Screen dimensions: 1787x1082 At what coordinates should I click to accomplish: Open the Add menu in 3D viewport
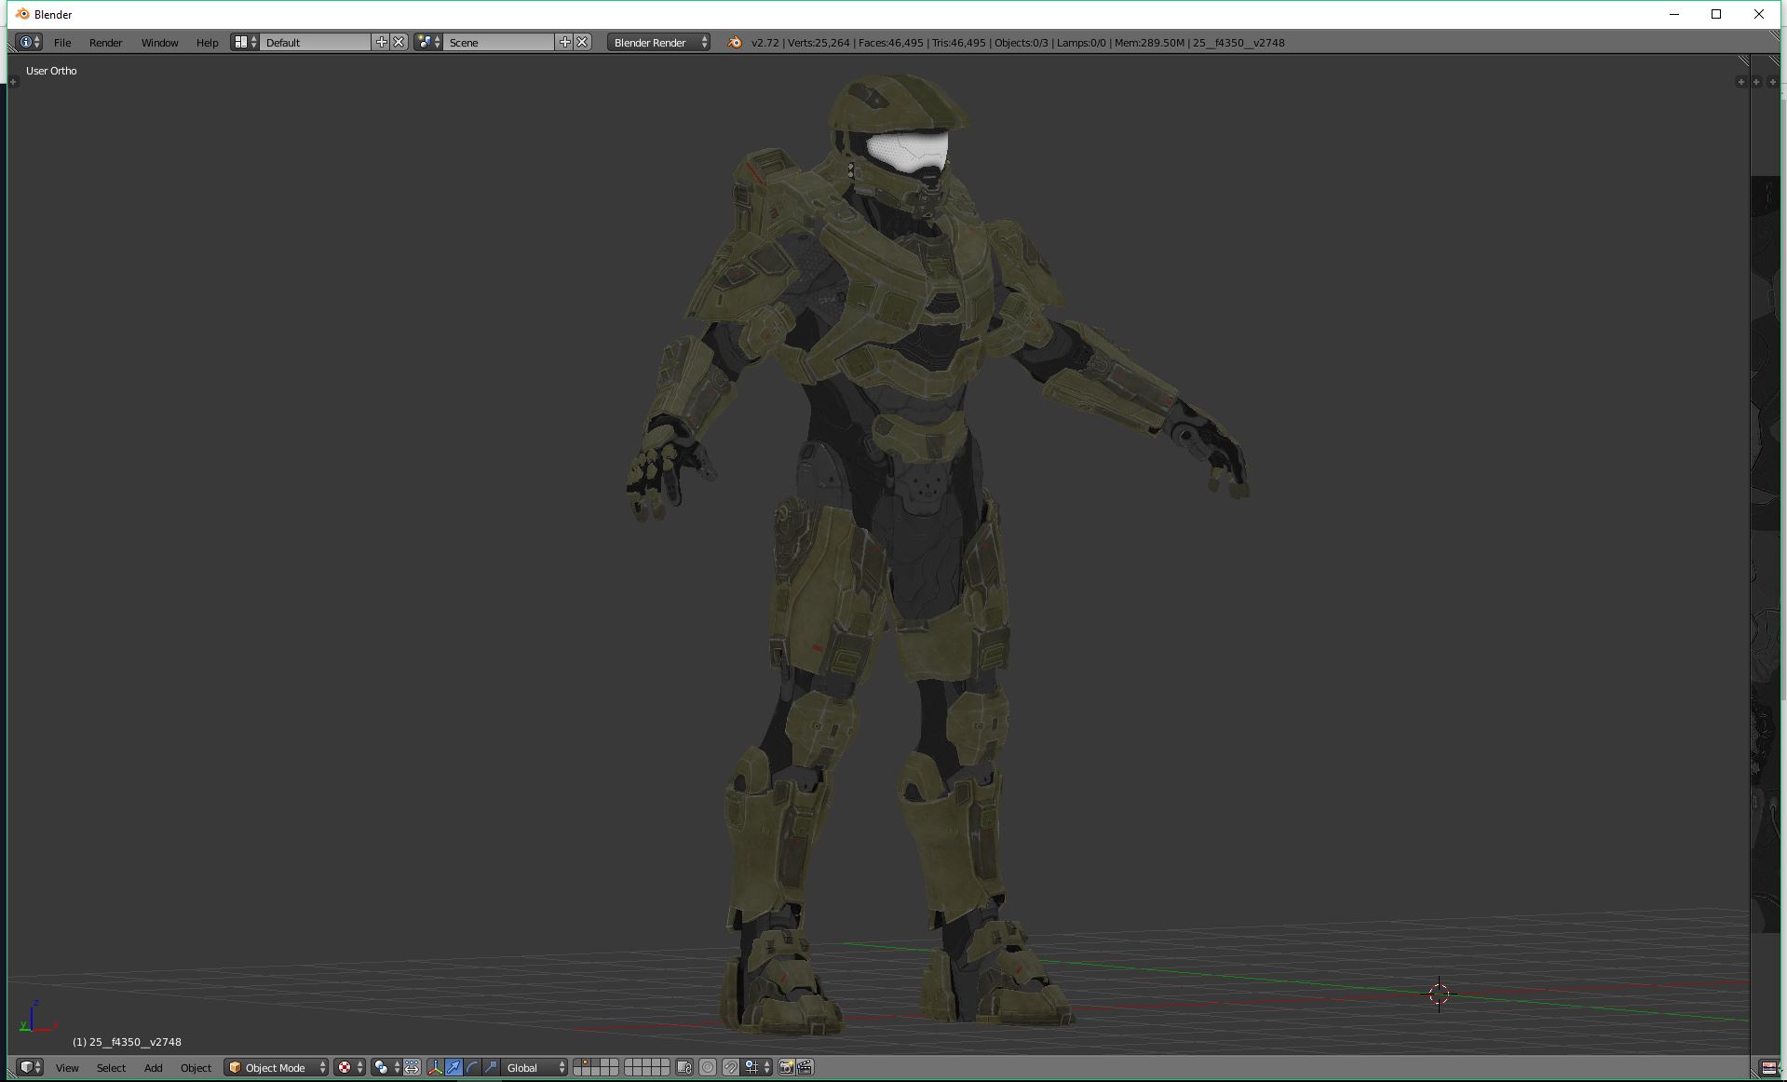[x=154, y=1067]
